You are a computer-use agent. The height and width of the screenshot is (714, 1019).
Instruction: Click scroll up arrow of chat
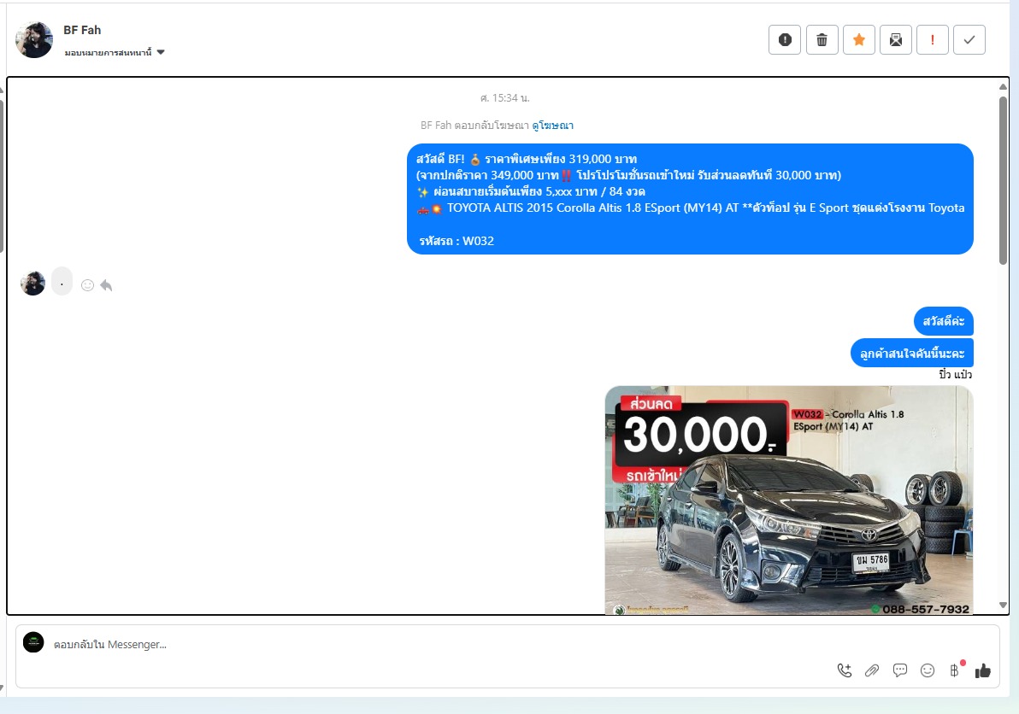pos(1003,86)
